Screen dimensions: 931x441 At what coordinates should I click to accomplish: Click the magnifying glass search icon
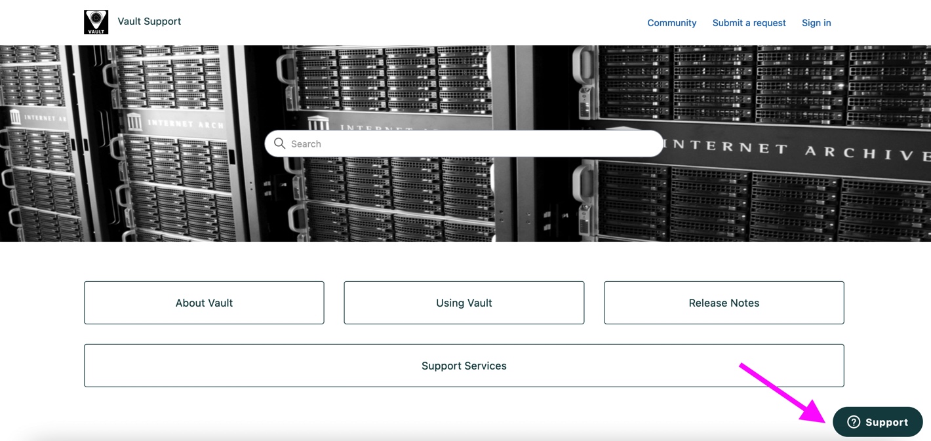tap(279, 144)
